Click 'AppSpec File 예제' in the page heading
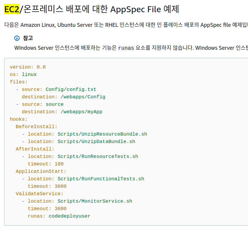 pos(145,9)
